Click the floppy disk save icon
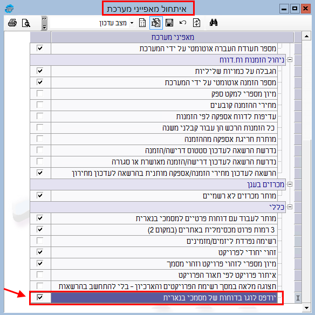The height and width of the screenshot is (315, 315). (169, 23)
